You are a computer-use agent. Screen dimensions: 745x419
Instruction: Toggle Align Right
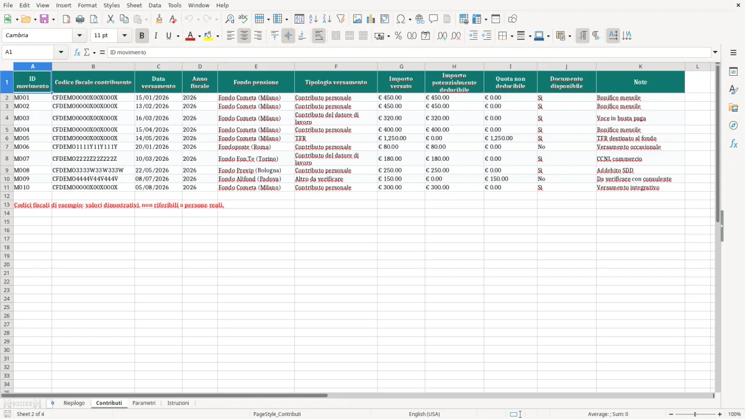point(258,36)
